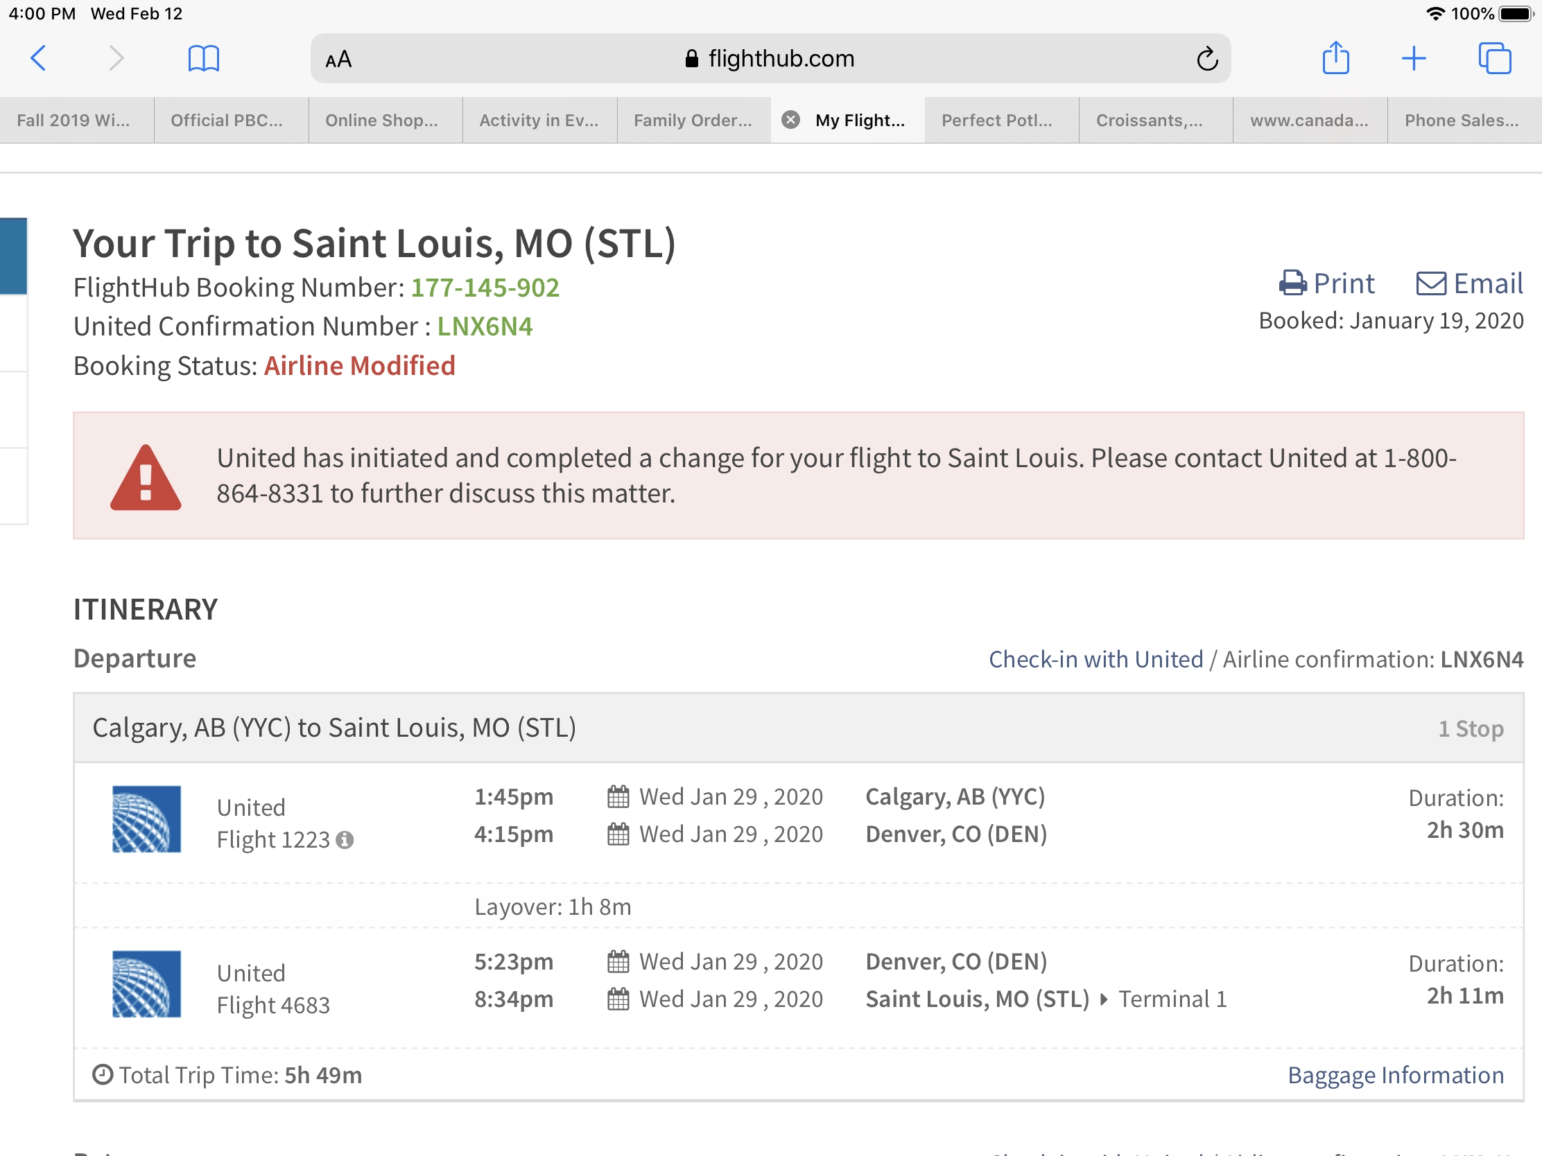Open a new tab with the plus button

tap(1414, 58)
